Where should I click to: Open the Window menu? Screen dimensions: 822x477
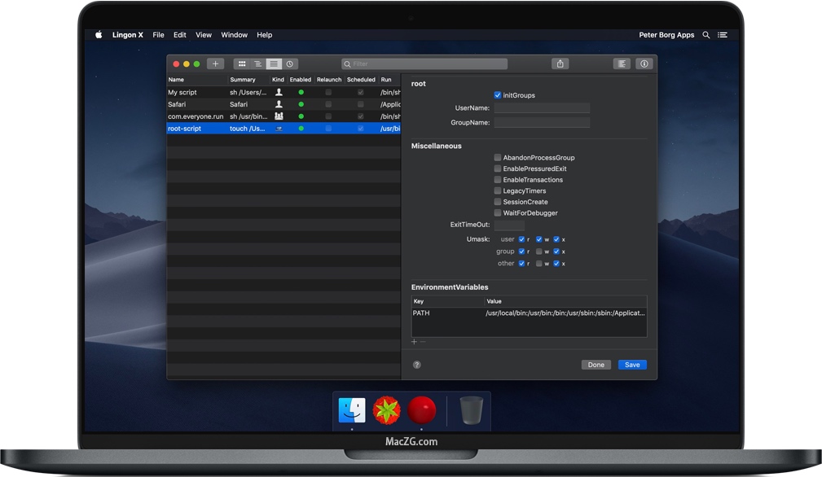(234, 35)
